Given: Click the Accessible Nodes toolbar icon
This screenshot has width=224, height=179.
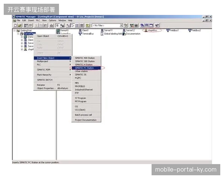Looking at the screenshot, I should pos(26,26).
